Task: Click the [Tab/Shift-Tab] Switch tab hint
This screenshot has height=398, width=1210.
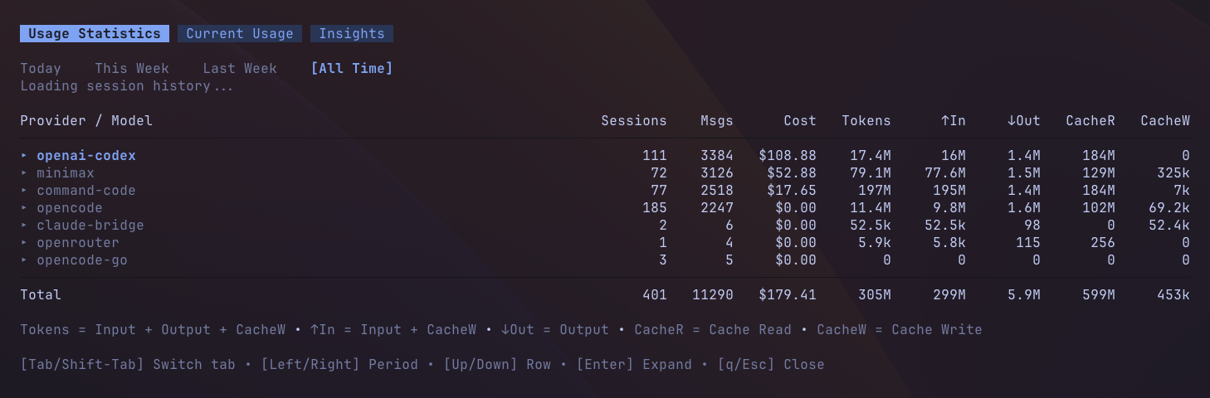Action: click(128, 365)
